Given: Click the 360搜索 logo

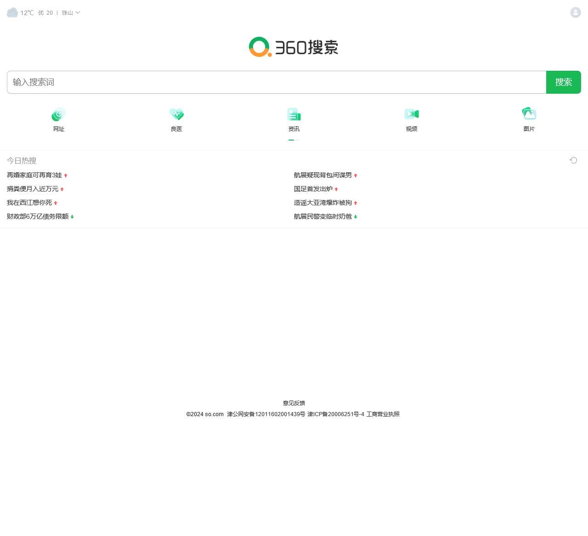Looking at the screenshot, I should coord(294,47).
